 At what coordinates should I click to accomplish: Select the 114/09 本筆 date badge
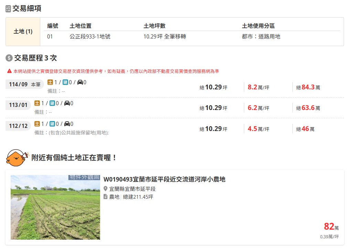click(x=25, y=84)
